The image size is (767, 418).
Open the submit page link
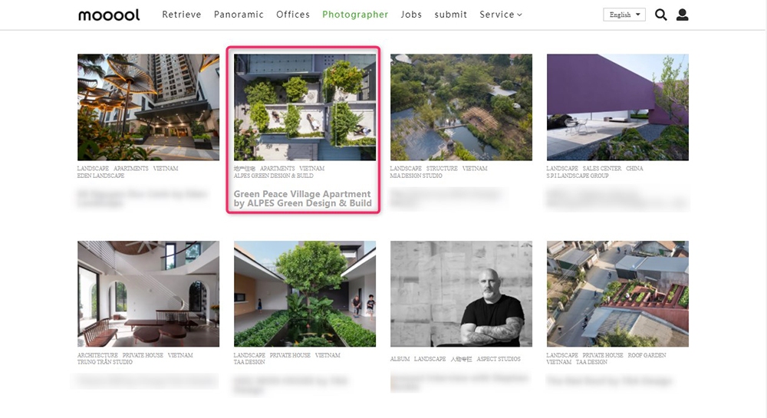[x=450, y=15]
